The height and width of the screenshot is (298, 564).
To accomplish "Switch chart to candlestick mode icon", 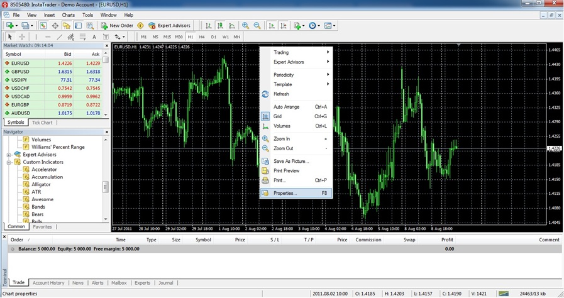I will pos(221,26).
